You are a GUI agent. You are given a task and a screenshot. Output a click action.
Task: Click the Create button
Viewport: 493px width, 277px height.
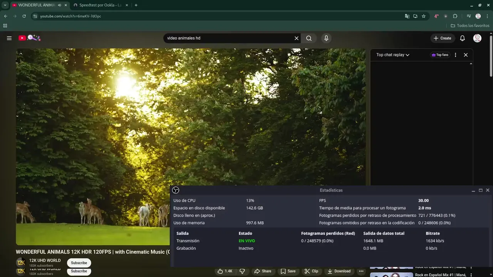tap(443, 38)
